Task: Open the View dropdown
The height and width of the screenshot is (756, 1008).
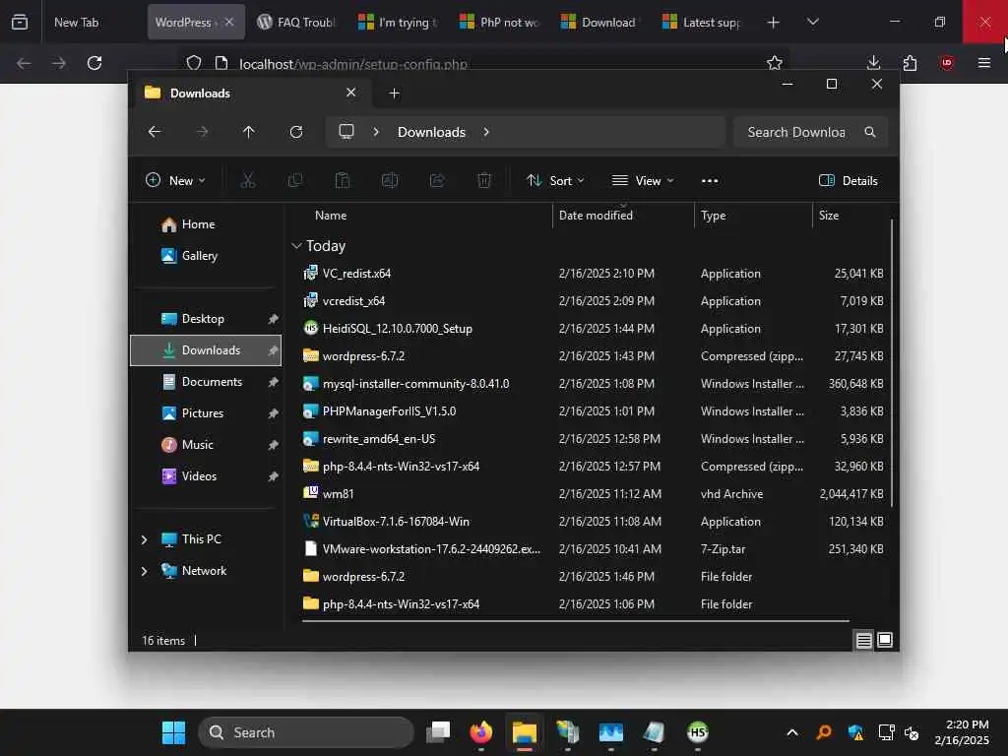Action: (643, 181)
